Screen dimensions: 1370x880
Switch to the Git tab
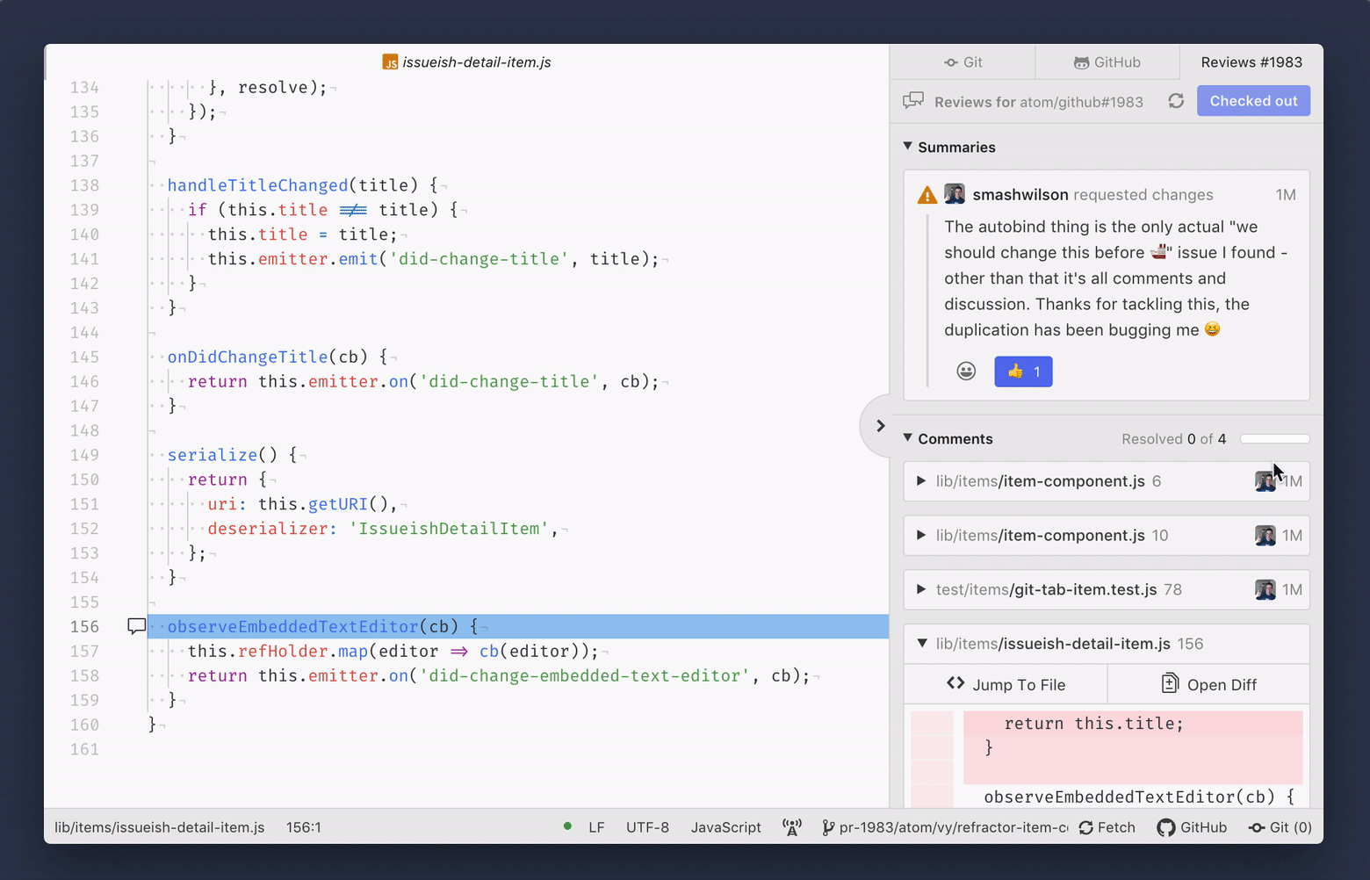[963, 62]
